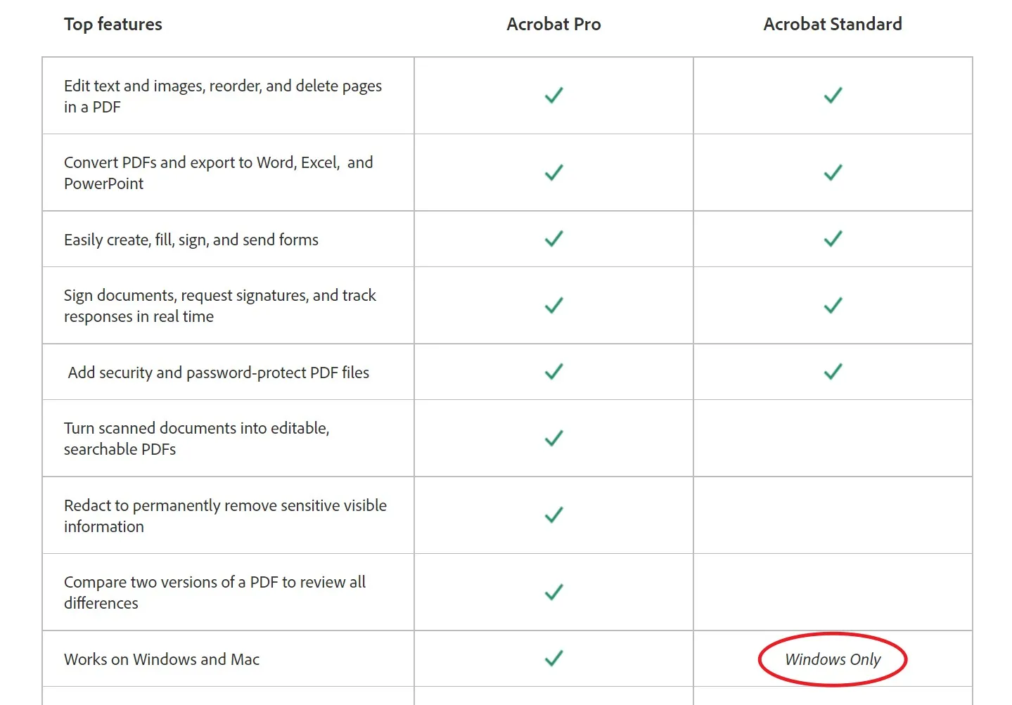
Task: Click Acrobat Standard checkmark for Convert PDFs row
Action: 833,172
